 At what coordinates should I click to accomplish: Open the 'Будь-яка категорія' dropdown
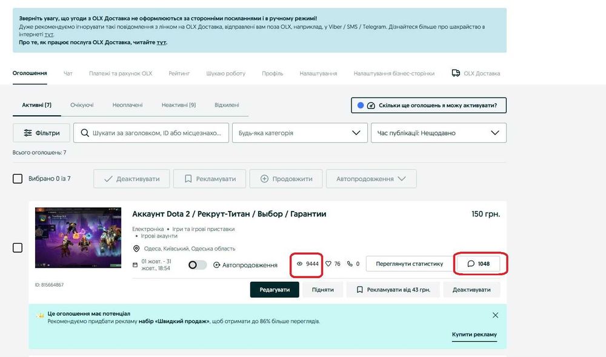tap(299, 133)
